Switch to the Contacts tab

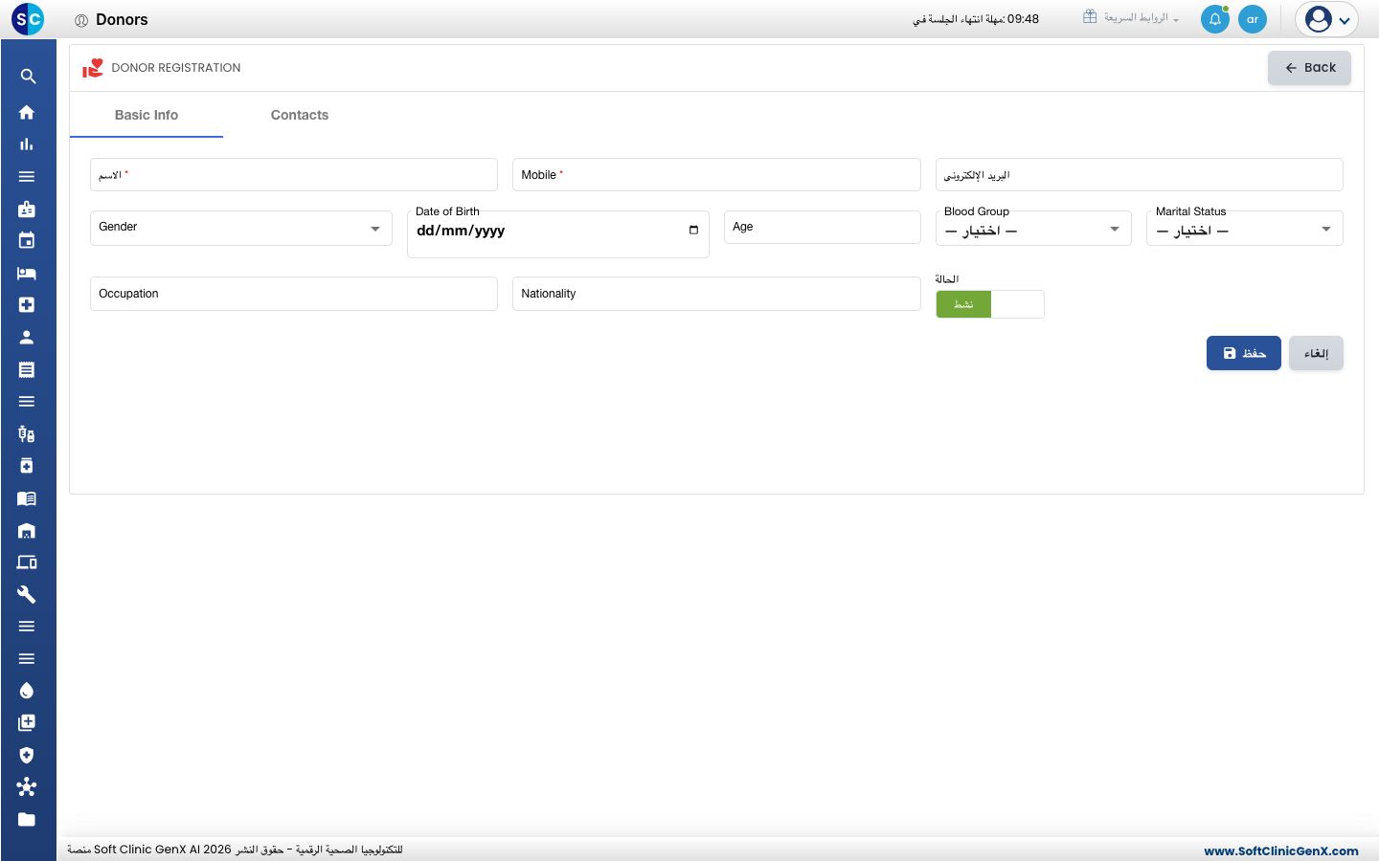[x=300, y=115]
